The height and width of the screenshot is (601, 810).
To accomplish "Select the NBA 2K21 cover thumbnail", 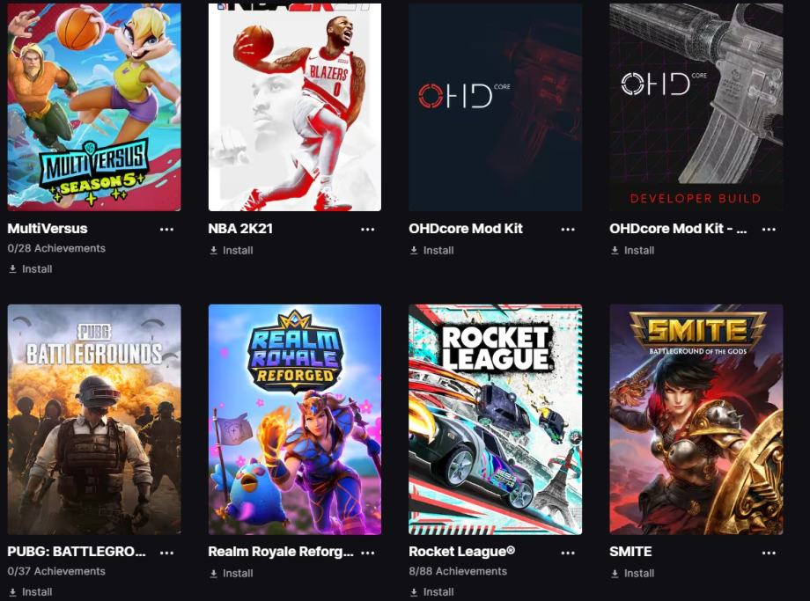I will coord(294,106).
